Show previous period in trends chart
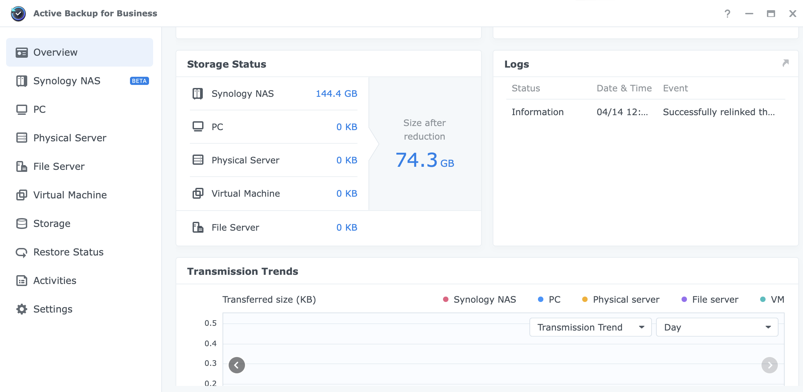The height and width of the screenshot is (392, 803). [237, 365]
